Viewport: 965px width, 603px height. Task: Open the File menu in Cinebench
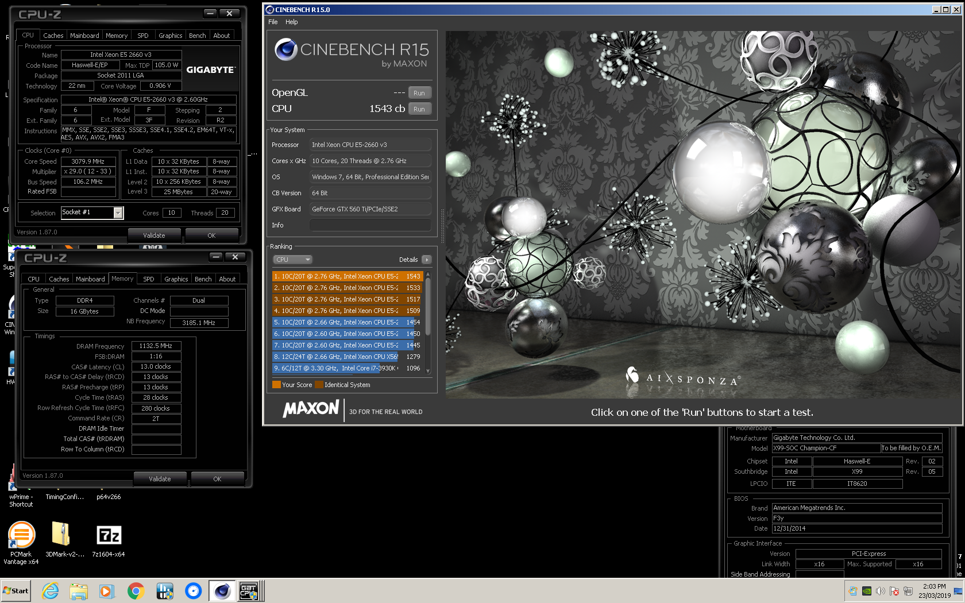(273, 22)
